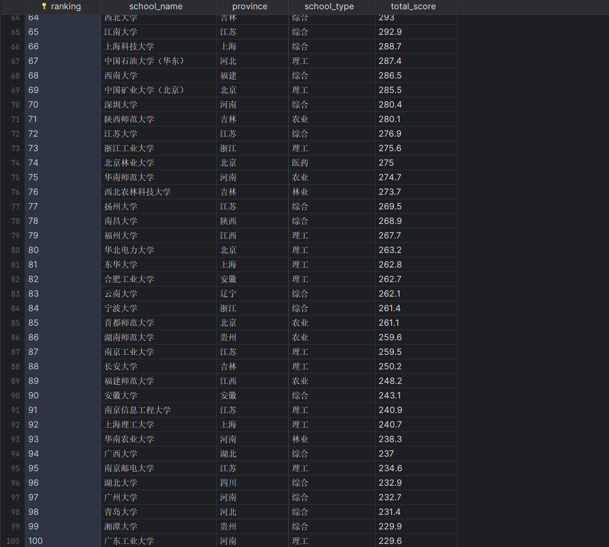Viewport: 609px width, 547px height.
Task: Click the primary key icon on ranking
Action: coord(44,7)
